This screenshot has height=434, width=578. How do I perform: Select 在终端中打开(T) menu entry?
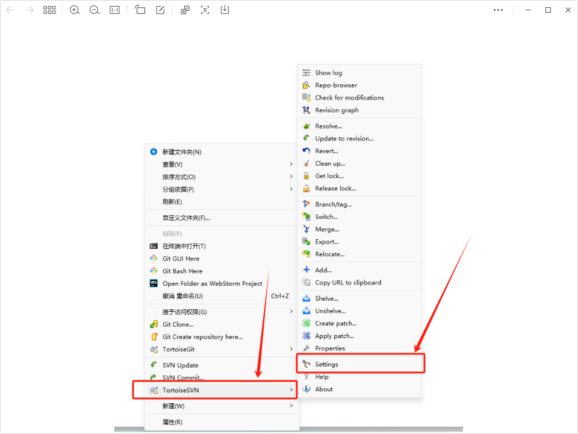(x=222, y=246)
